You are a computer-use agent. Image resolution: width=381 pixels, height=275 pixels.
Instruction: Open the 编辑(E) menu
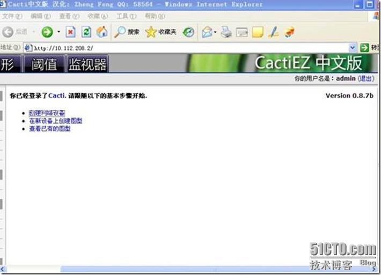click(41, 16)
